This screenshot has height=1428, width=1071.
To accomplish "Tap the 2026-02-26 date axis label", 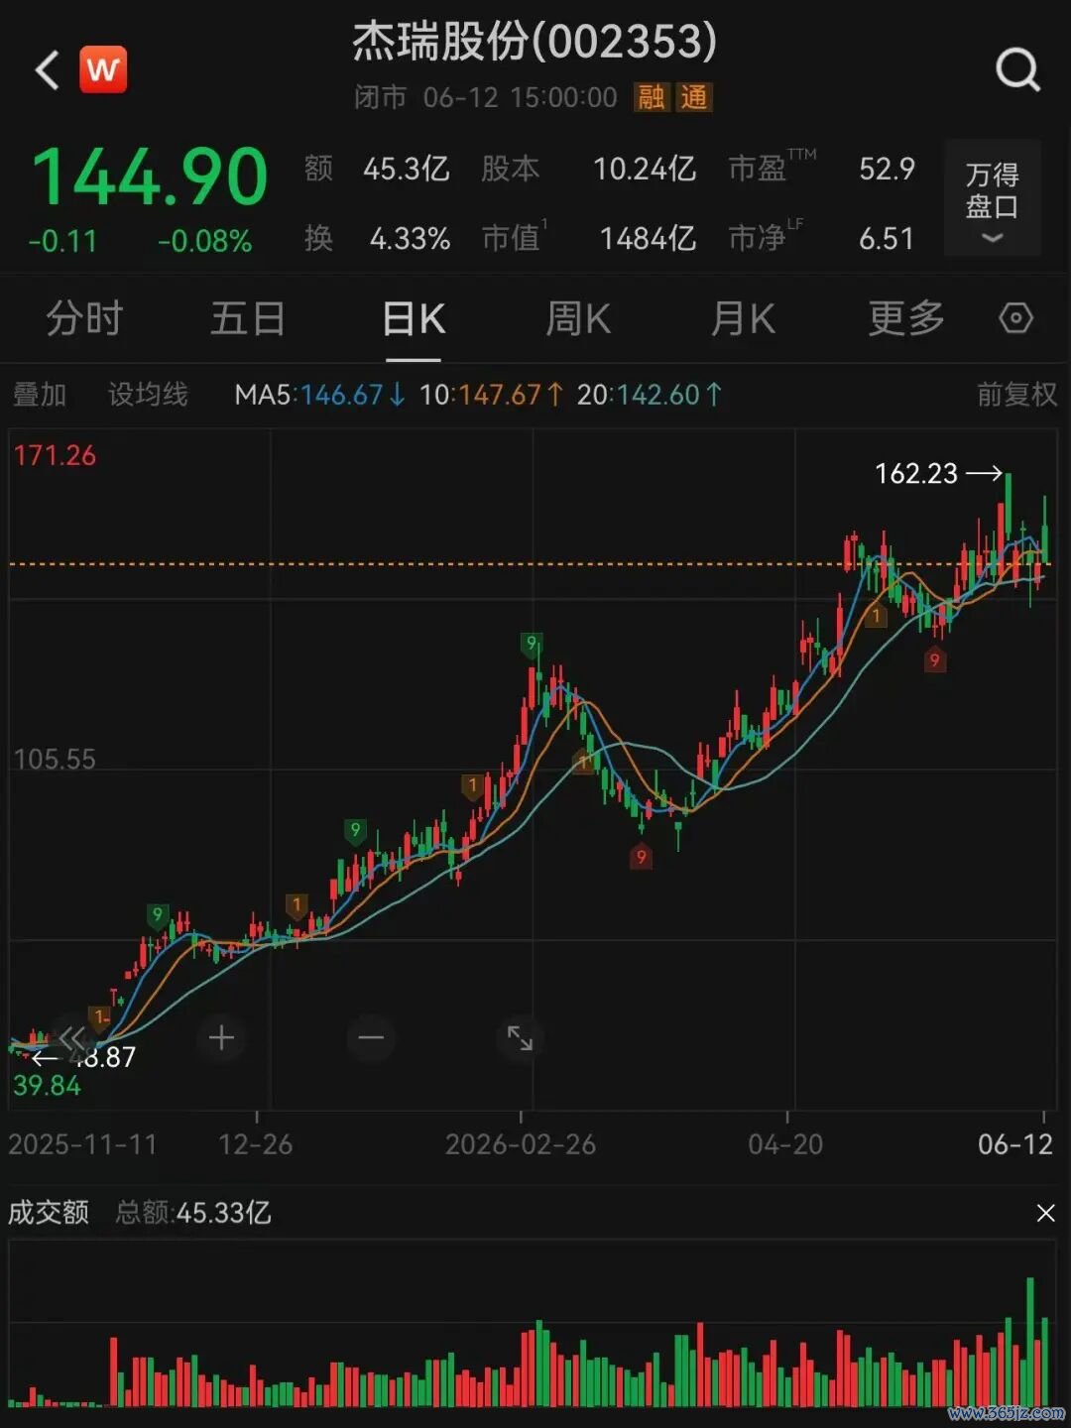I will 521,1144.
